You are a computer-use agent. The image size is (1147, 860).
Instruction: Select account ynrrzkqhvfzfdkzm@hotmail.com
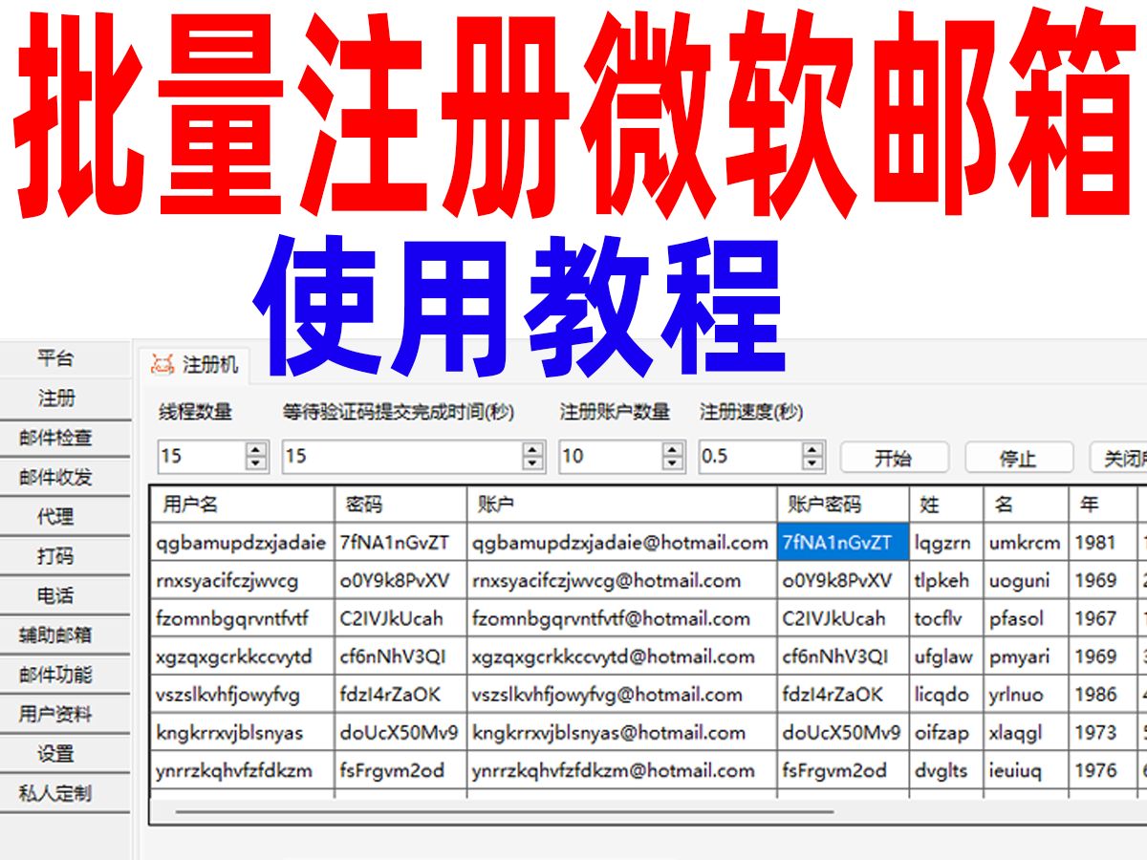[622, 770]
